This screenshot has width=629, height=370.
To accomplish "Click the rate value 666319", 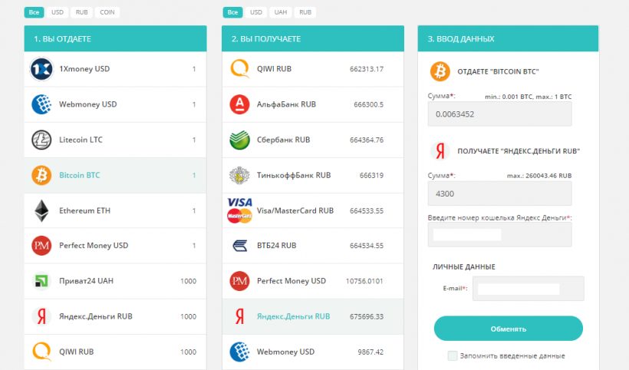I will pos(371,175).
